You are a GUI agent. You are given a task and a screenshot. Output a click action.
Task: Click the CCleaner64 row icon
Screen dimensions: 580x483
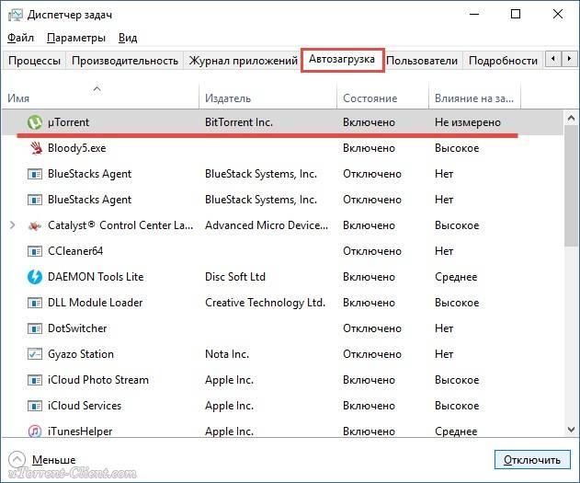[x=35, y=251]
